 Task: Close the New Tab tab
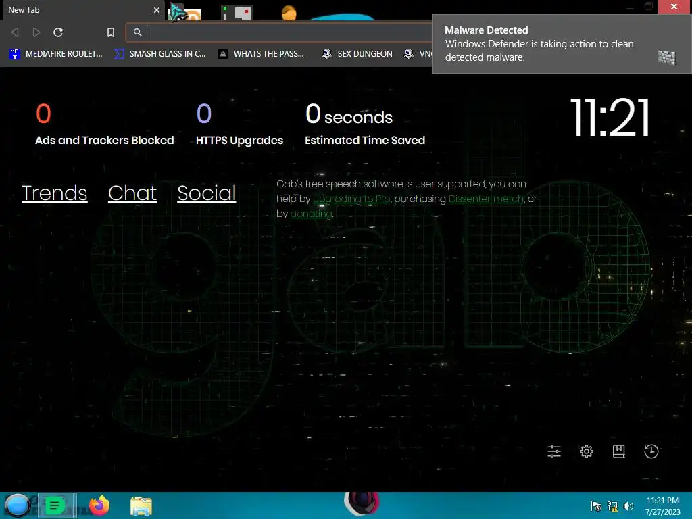click(157, 9)
